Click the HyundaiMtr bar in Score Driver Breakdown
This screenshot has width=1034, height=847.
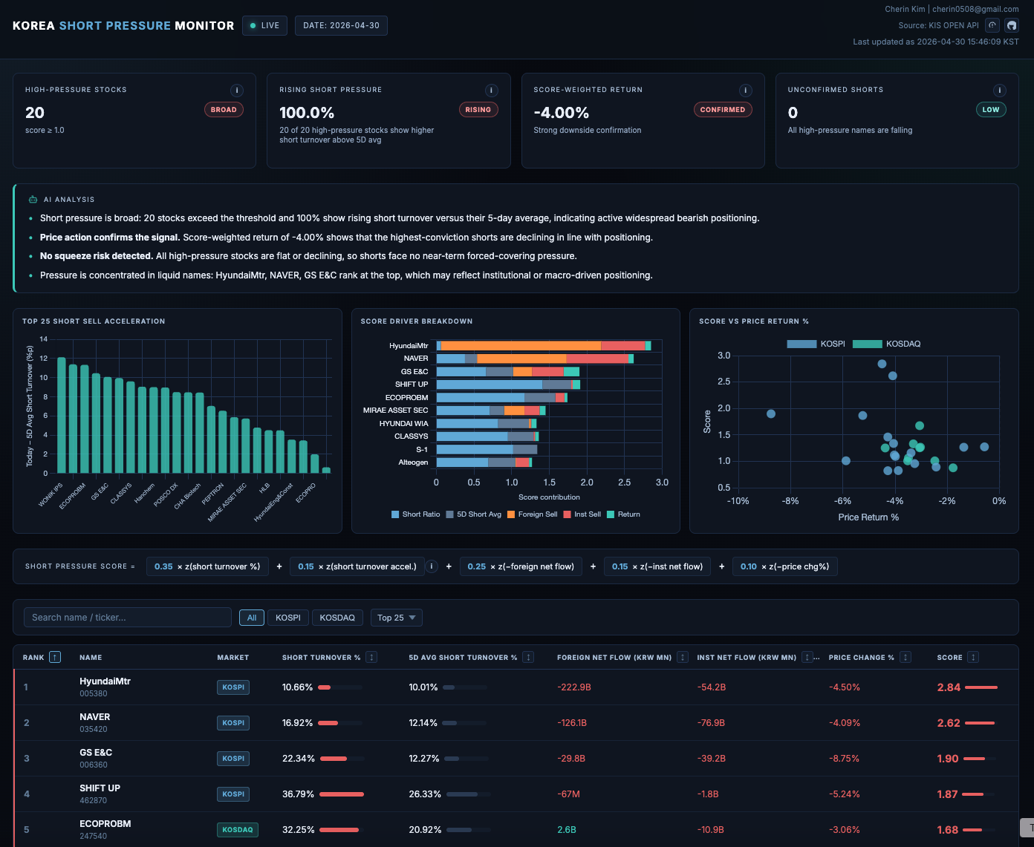coord(544,346)
